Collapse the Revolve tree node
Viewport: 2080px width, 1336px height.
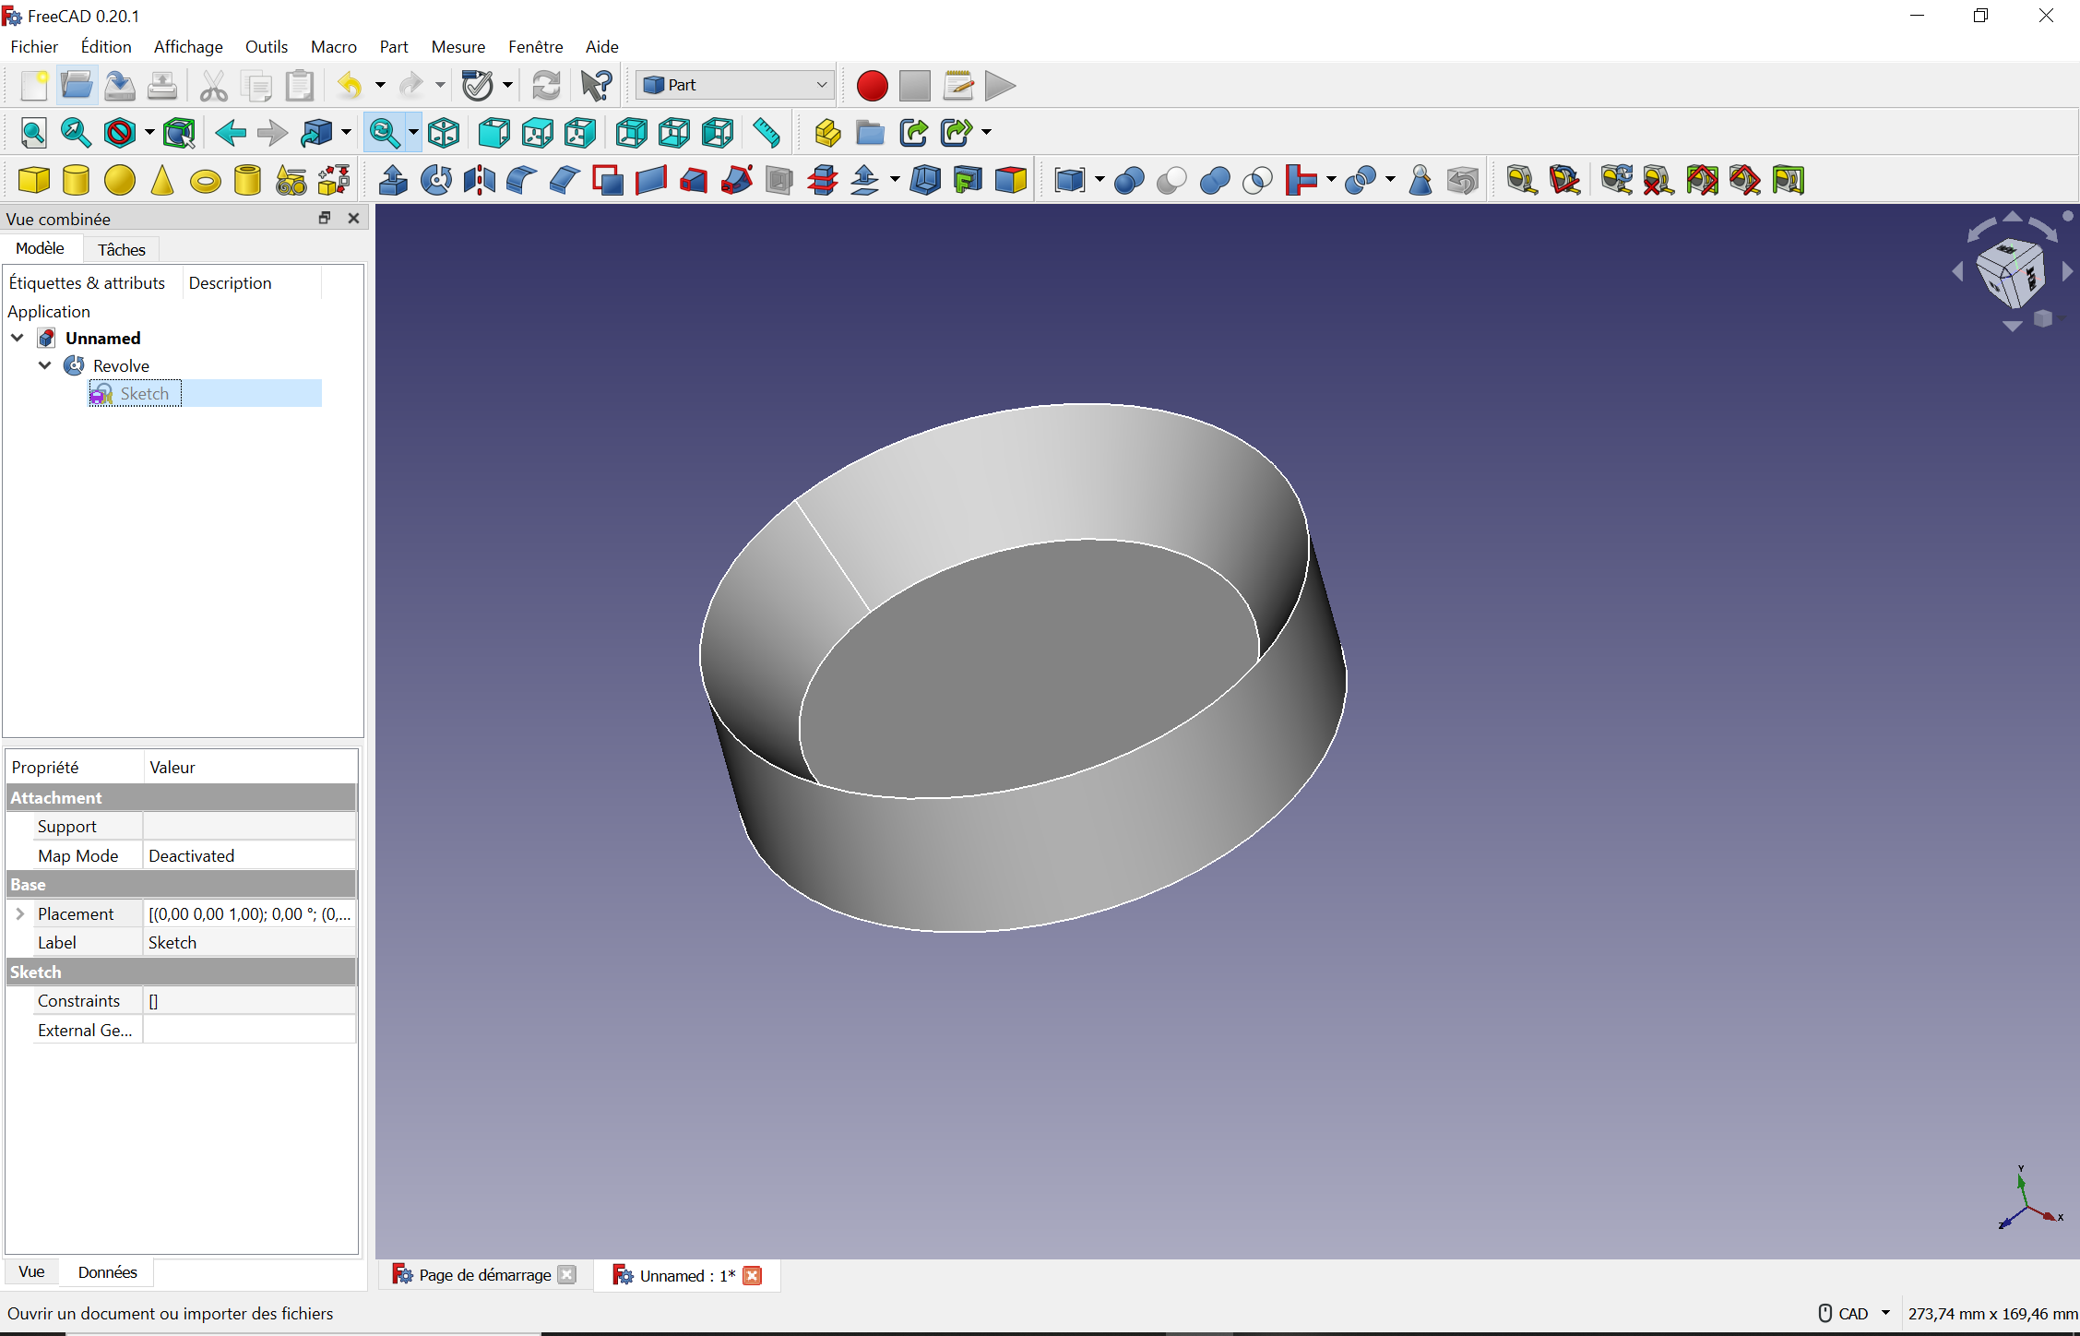pos(45,365)
